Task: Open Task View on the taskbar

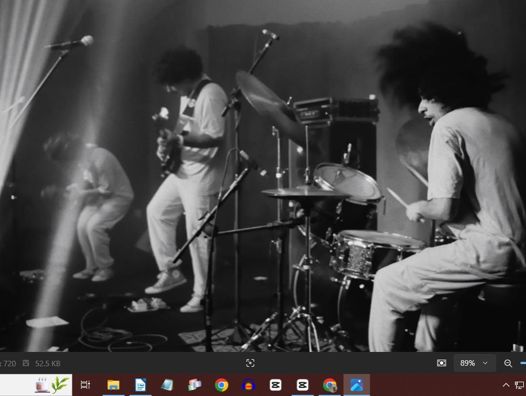Action: click(85, 385)
